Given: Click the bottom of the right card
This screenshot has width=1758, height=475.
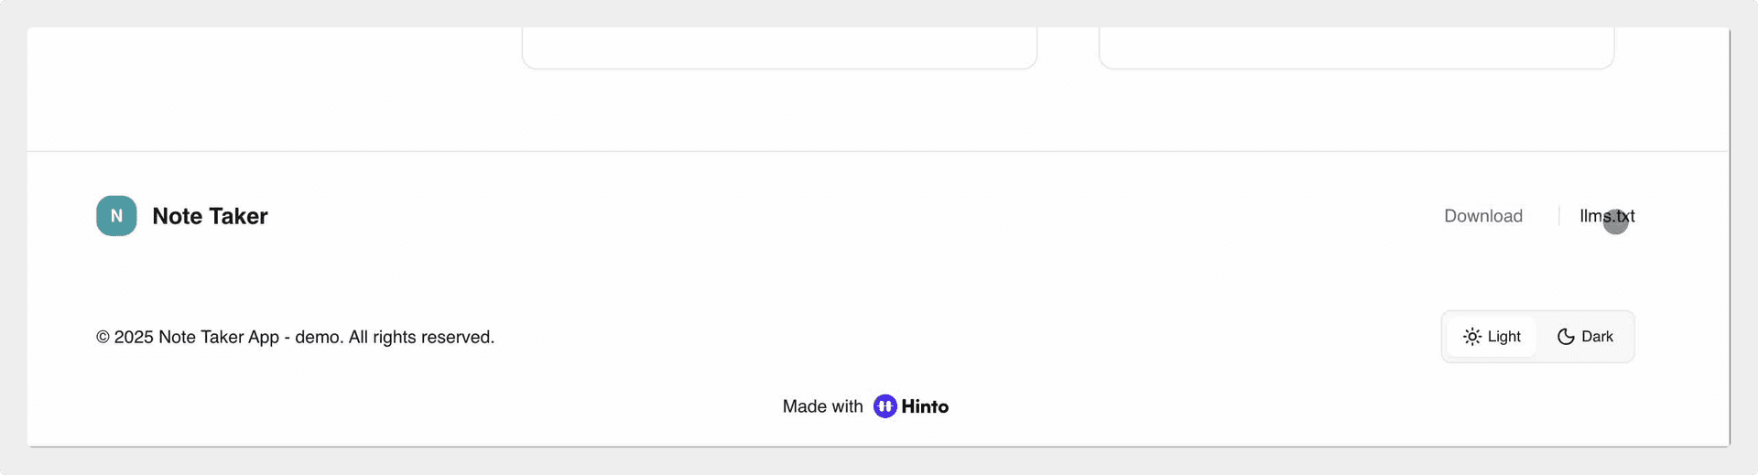Looking at the screenshot, I should pyautogui.click(x=1356, y=67).
